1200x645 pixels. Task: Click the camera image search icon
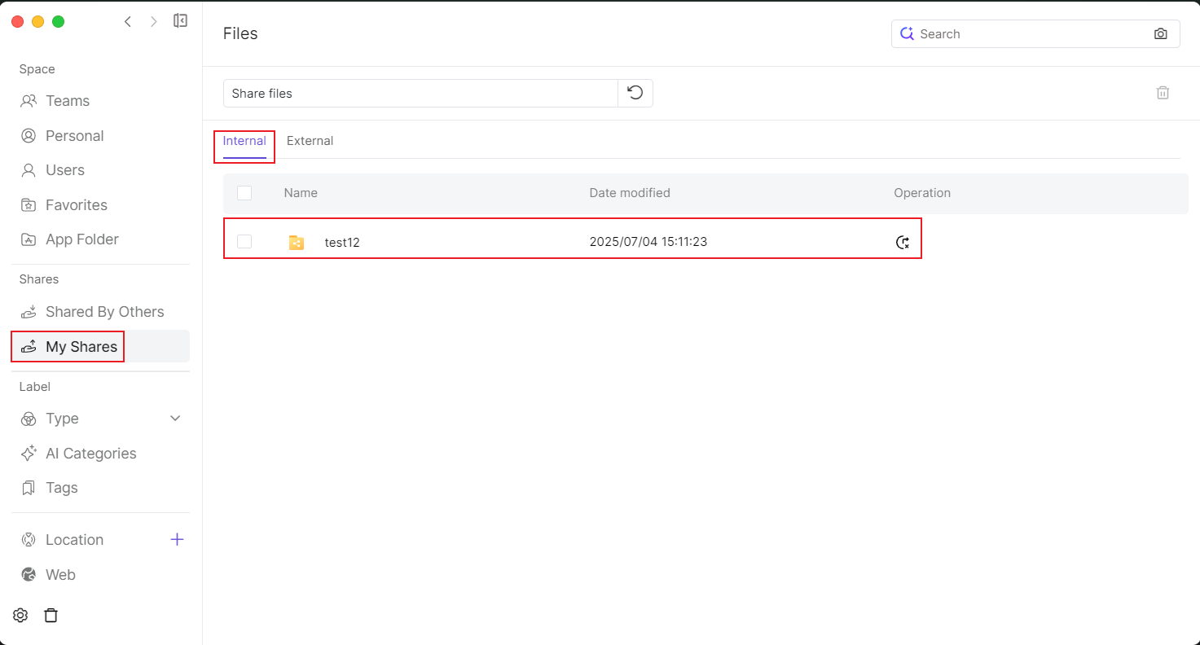pos(1160,34)
